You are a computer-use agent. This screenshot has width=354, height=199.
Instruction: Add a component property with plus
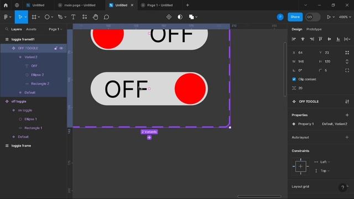click(347, 115)
